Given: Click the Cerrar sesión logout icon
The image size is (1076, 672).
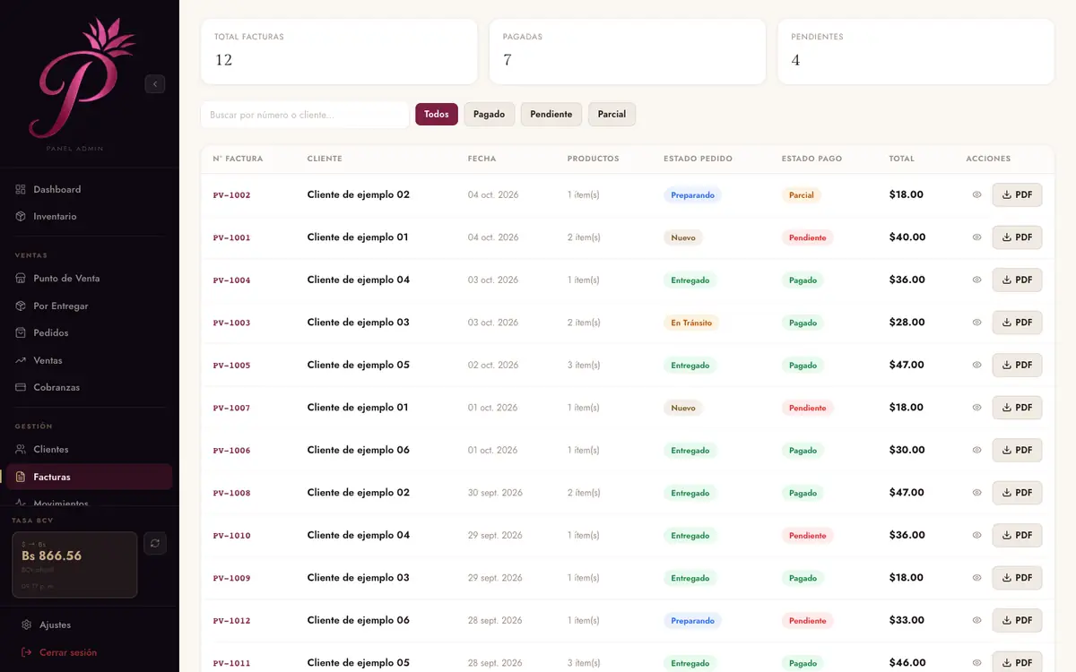Looking at the screenshot, I should 26,652.
